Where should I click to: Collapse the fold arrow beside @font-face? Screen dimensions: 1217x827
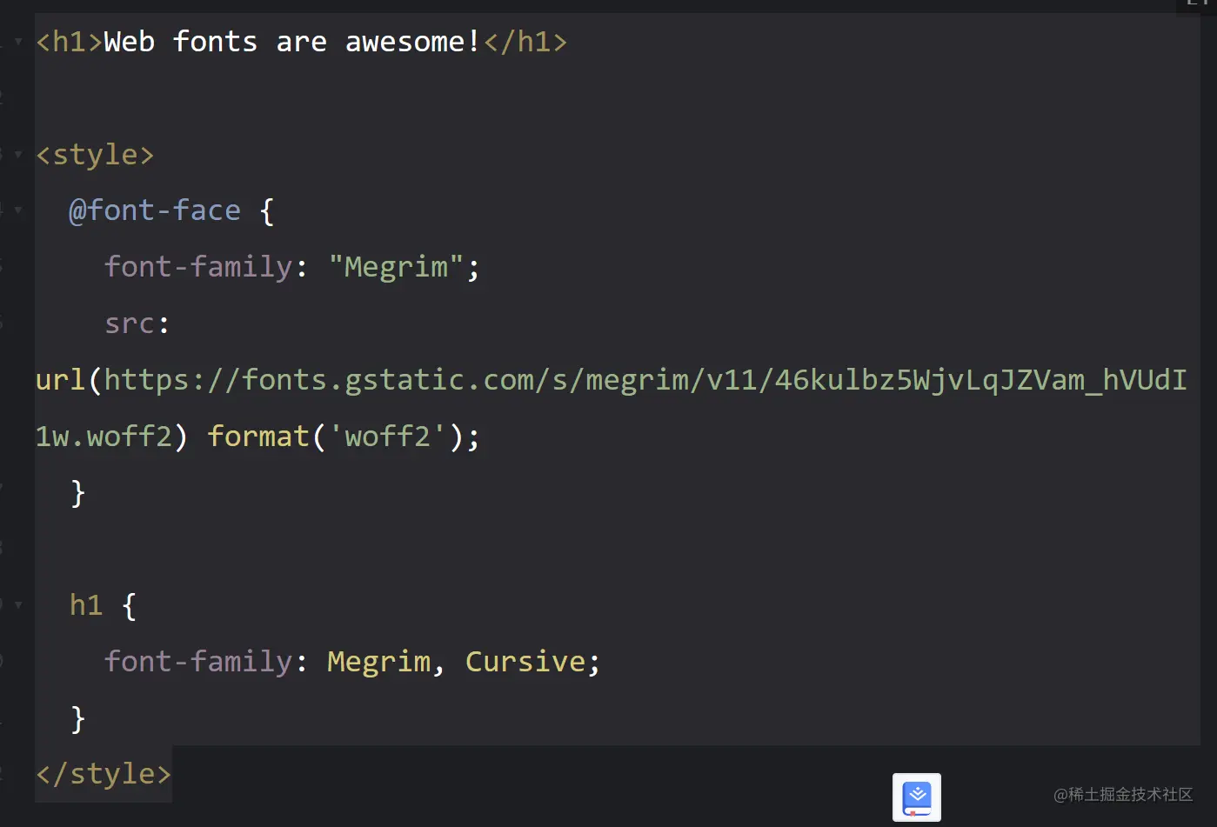click(x=18, y=210)
